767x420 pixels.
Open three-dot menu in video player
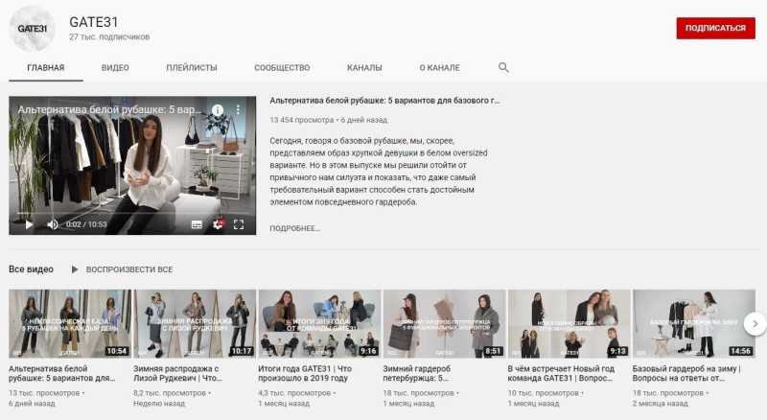tap(238, 110)
